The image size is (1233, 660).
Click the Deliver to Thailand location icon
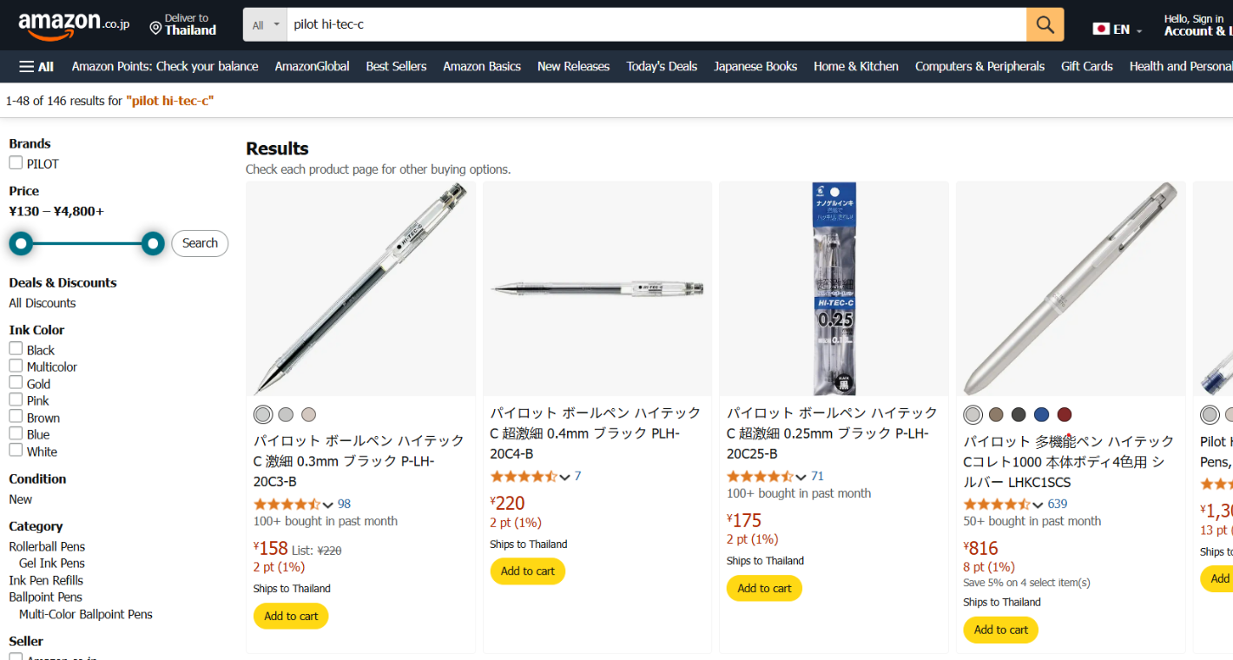pos(156,28)
